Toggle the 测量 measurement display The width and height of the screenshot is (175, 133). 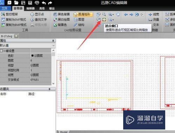154,20
